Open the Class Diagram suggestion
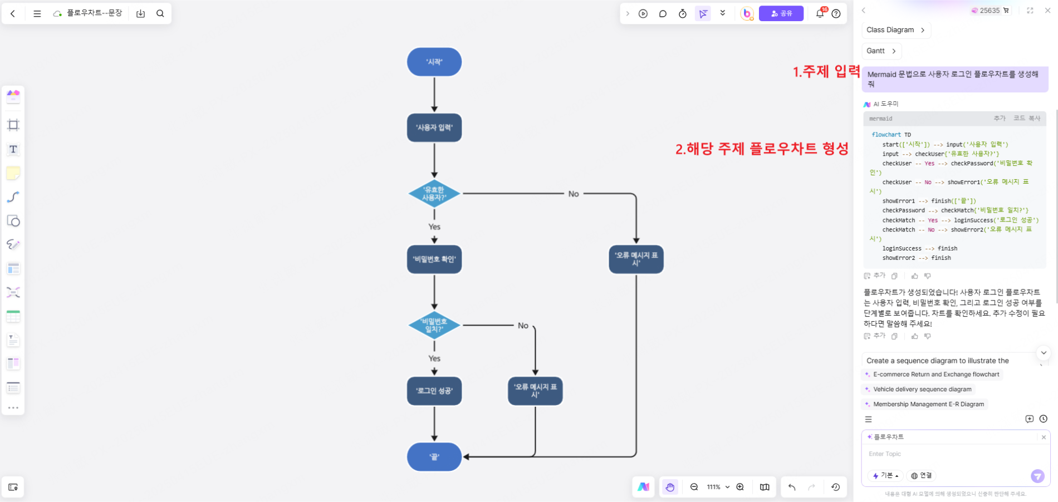Screen dimensions: 1058x502 click(896, 30)
